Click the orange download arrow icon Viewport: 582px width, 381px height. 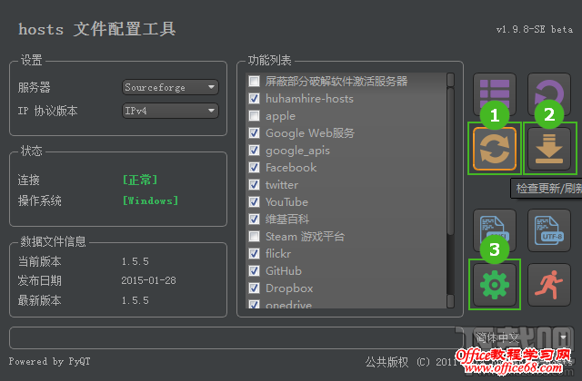pyautogui.click(x=549, y=149)
